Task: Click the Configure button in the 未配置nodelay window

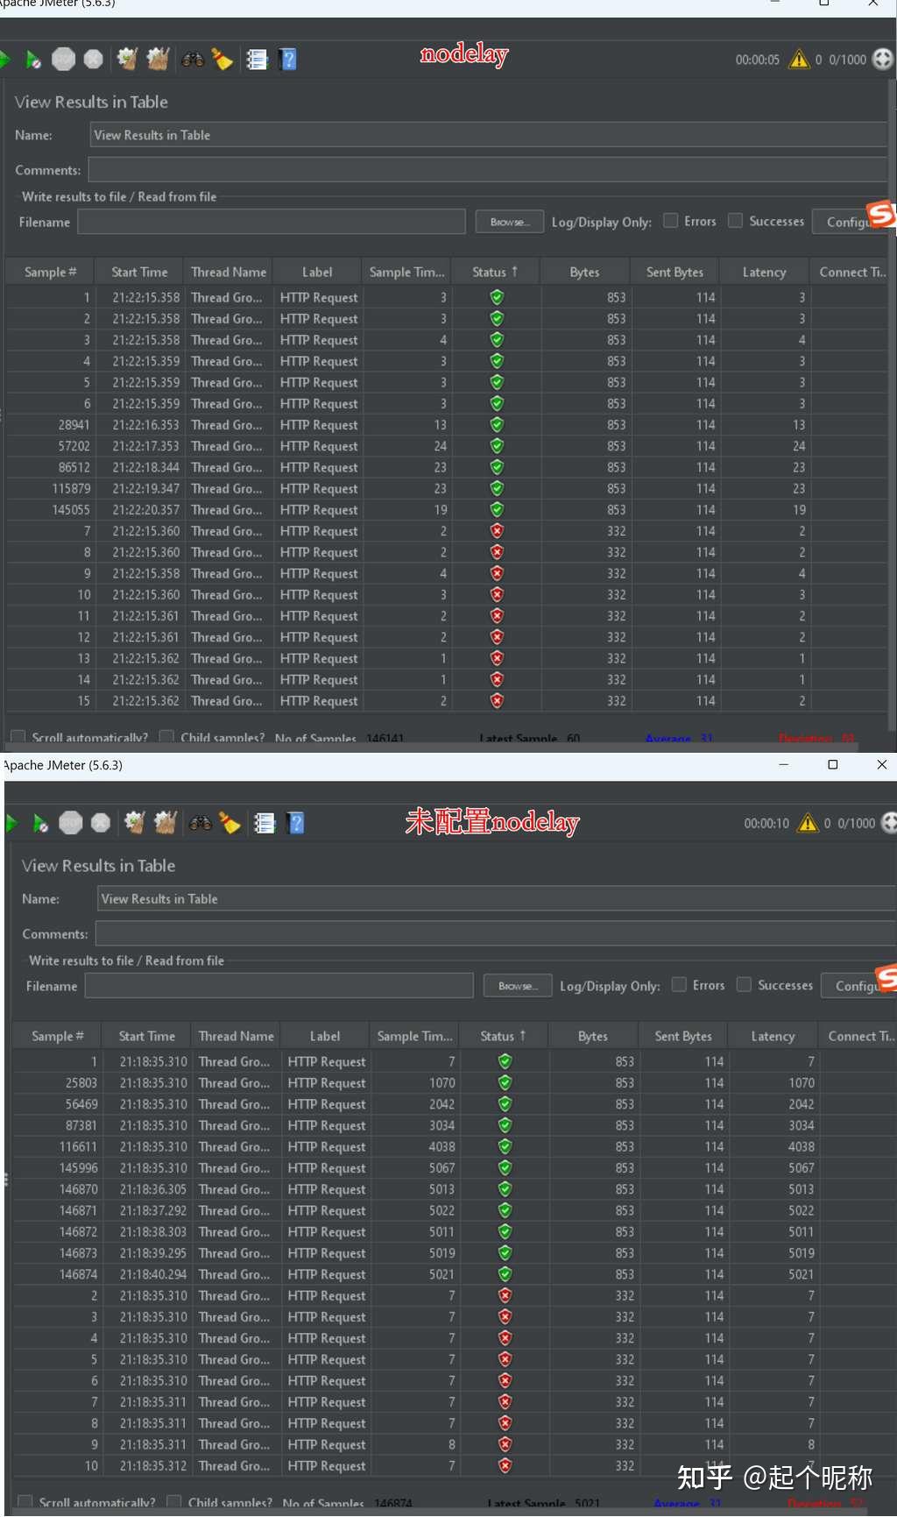Action: point(858,986)
